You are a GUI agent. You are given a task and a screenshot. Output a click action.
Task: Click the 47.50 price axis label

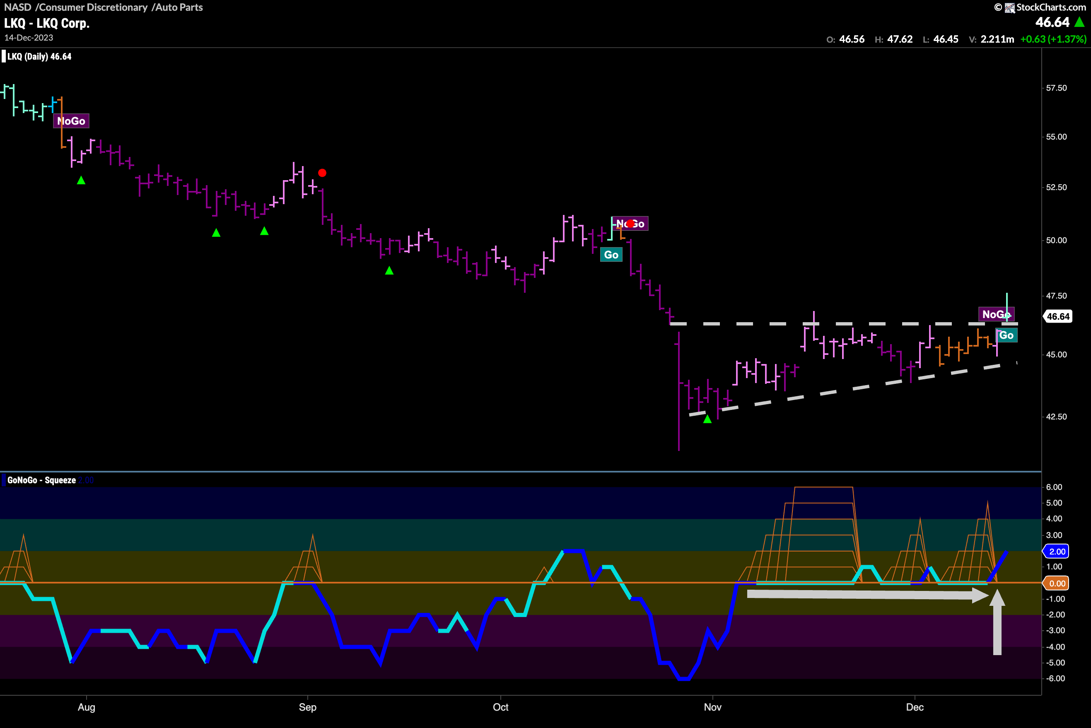click(x=1056, y=296)
